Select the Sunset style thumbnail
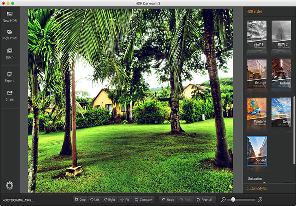 257,151
